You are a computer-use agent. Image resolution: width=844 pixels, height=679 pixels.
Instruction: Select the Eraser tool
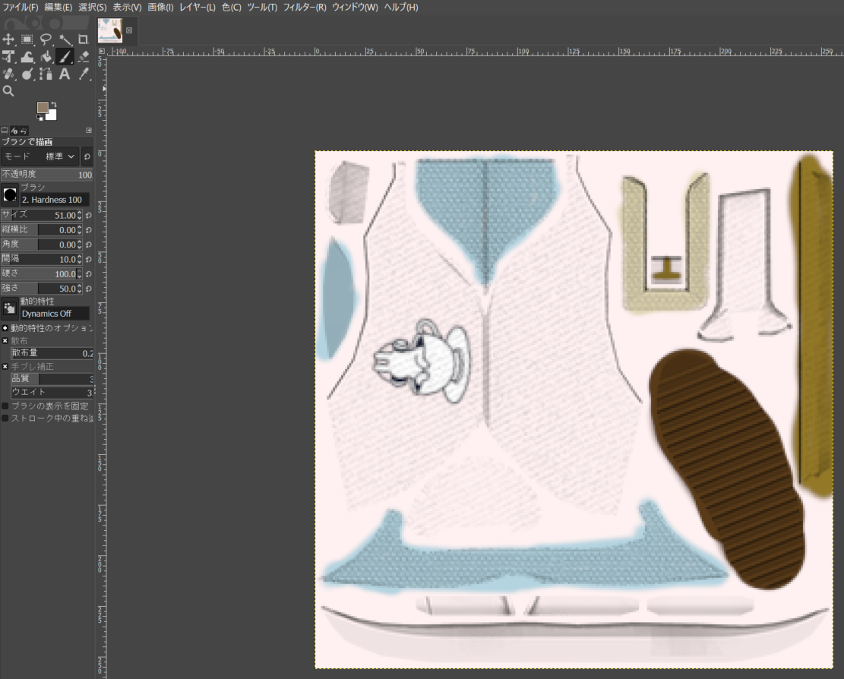[84, 57]
